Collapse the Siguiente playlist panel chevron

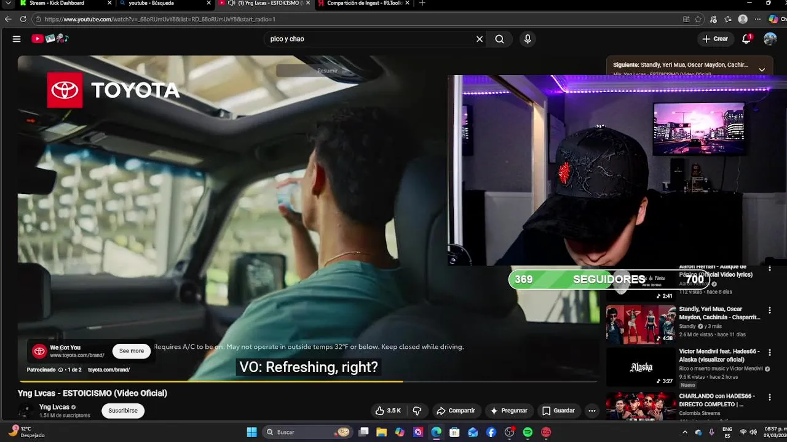click(x=762, y=69)
